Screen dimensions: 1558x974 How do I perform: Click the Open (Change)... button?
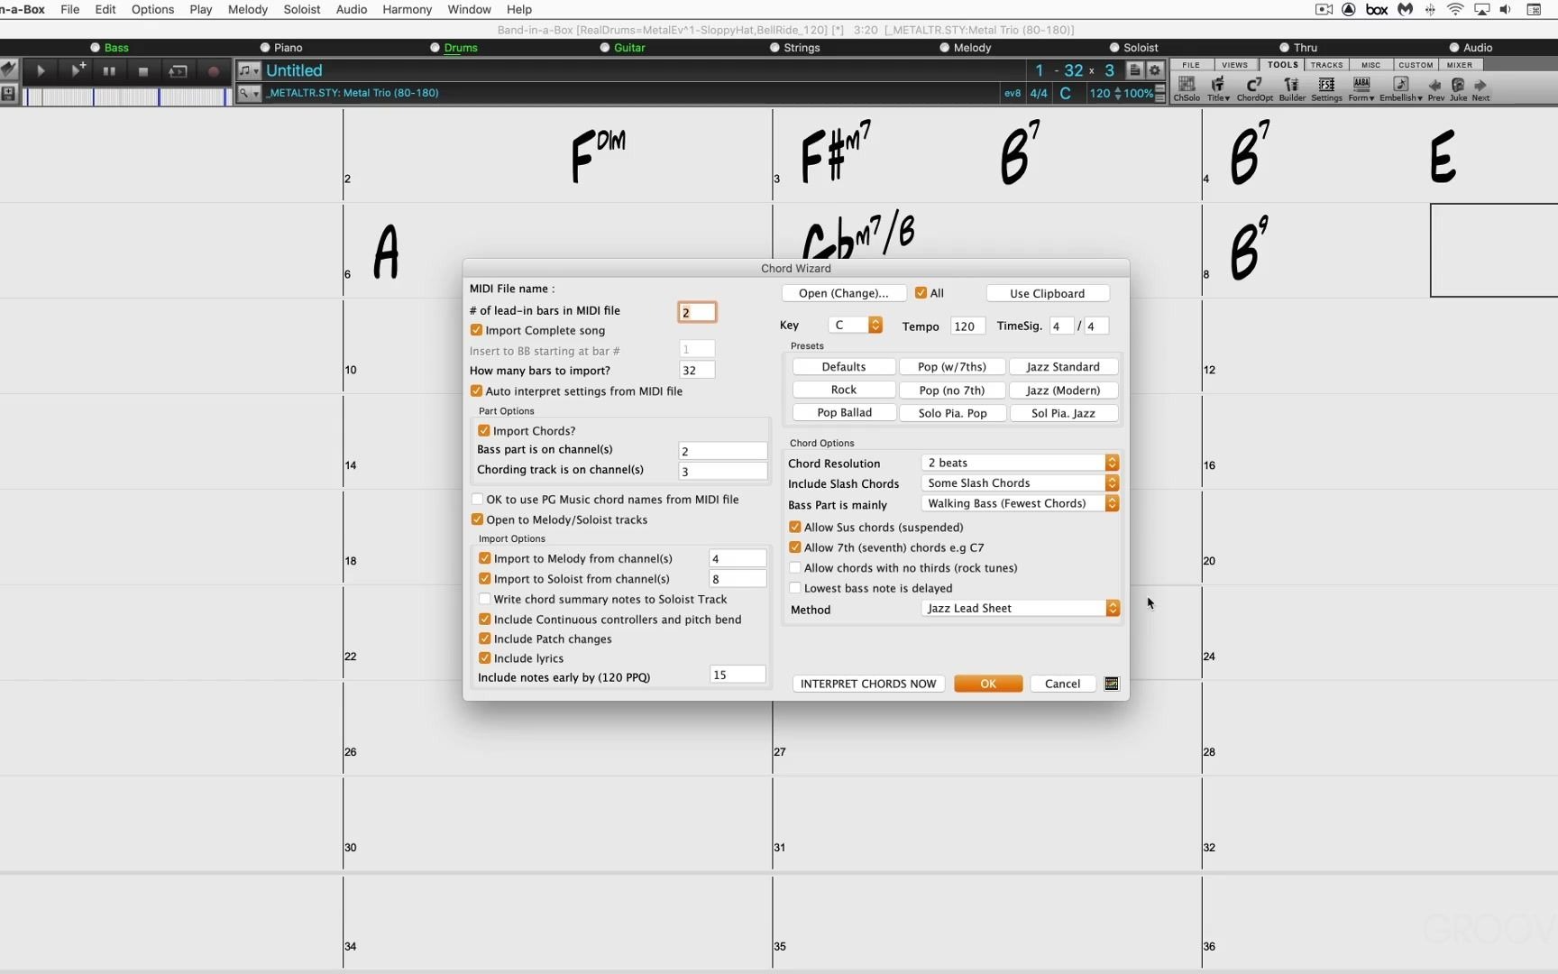843,293
